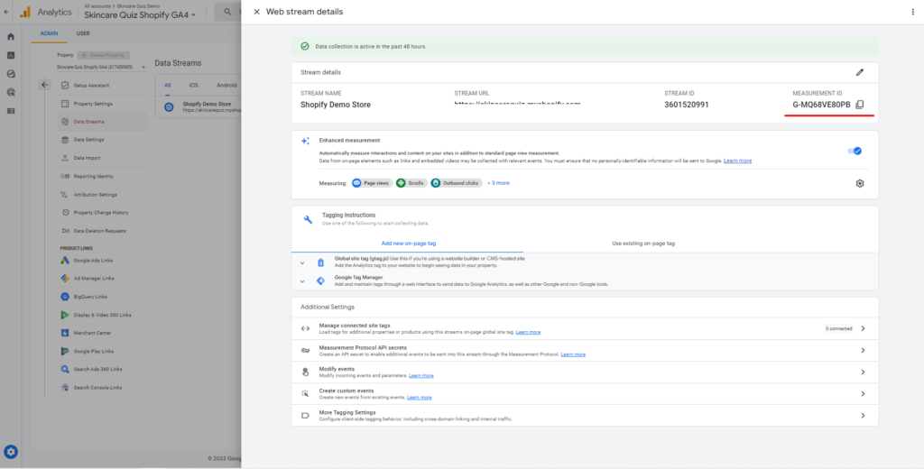Open Reports icon in left navigation
This screenshot has height=469, width=924.
point(11,55)
